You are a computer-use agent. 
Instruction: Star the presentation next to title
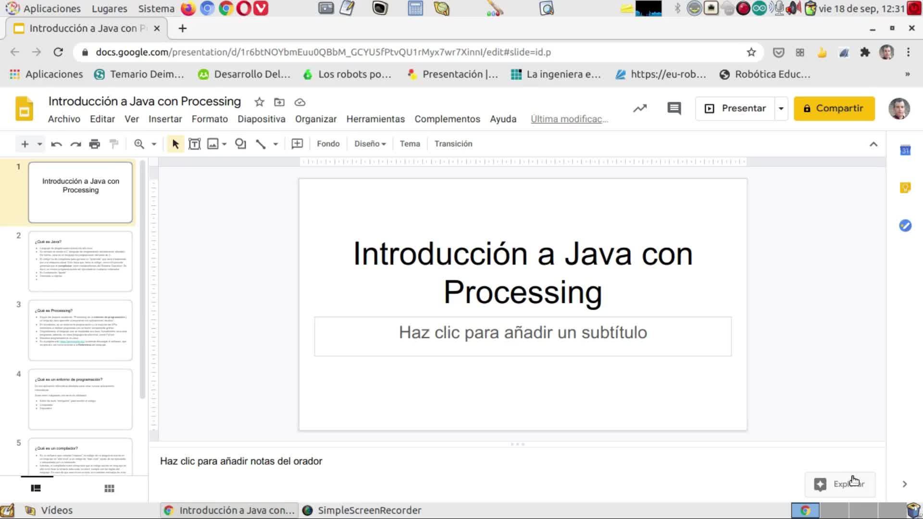[x=259, y=102]
